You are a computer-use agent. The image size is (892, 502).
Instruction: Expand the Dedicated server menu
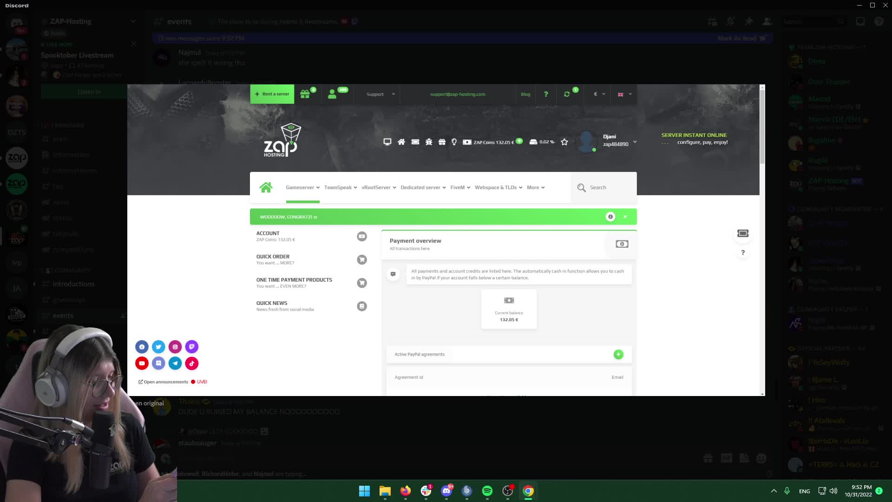(423, 188)
